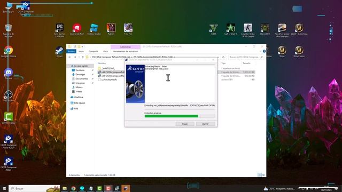Click the File Explorer help icon
The image size is (342, 192).
pyautogui.click(x=264, y=51)
